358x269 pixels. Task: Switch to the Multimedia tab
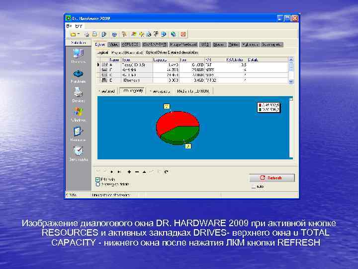(250, 44)
